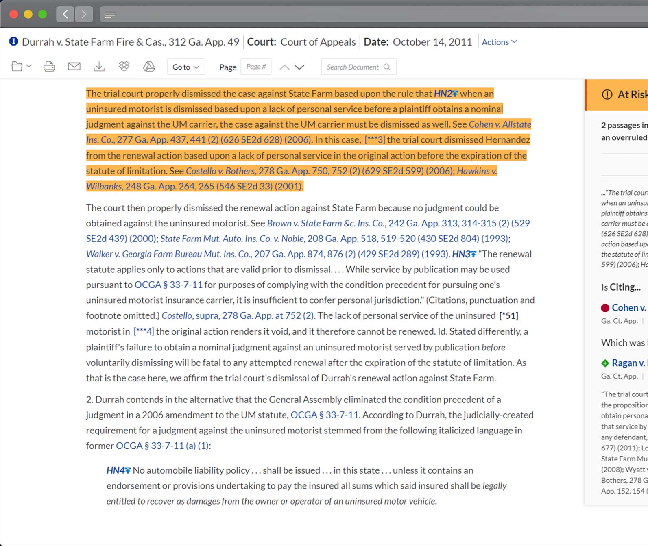Click the Court of Appeals text

(x=318, y=42)
